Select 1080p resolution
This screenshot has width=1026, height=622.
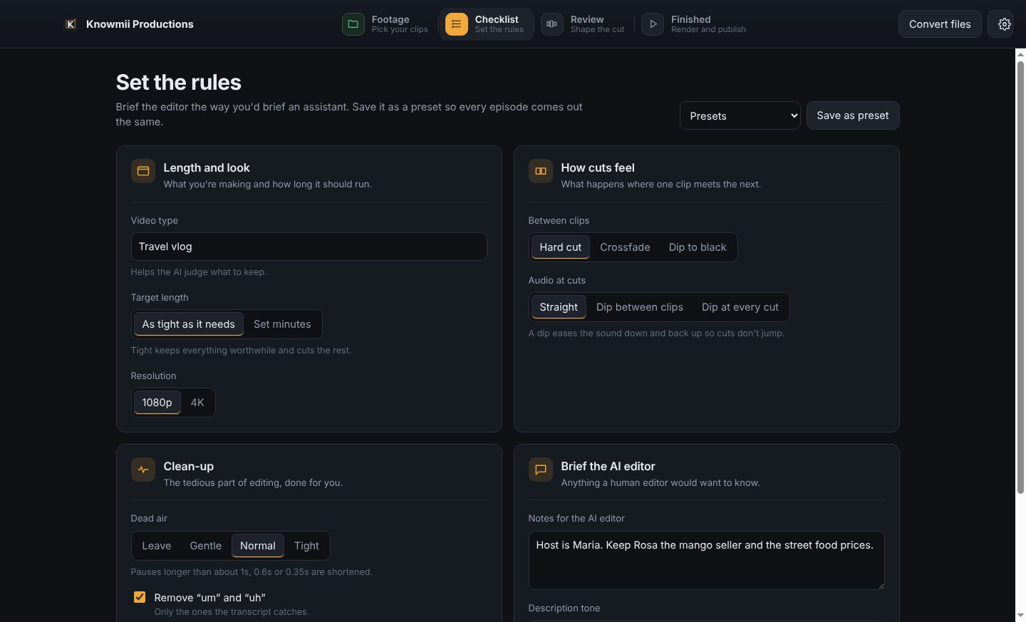[157, 403]
